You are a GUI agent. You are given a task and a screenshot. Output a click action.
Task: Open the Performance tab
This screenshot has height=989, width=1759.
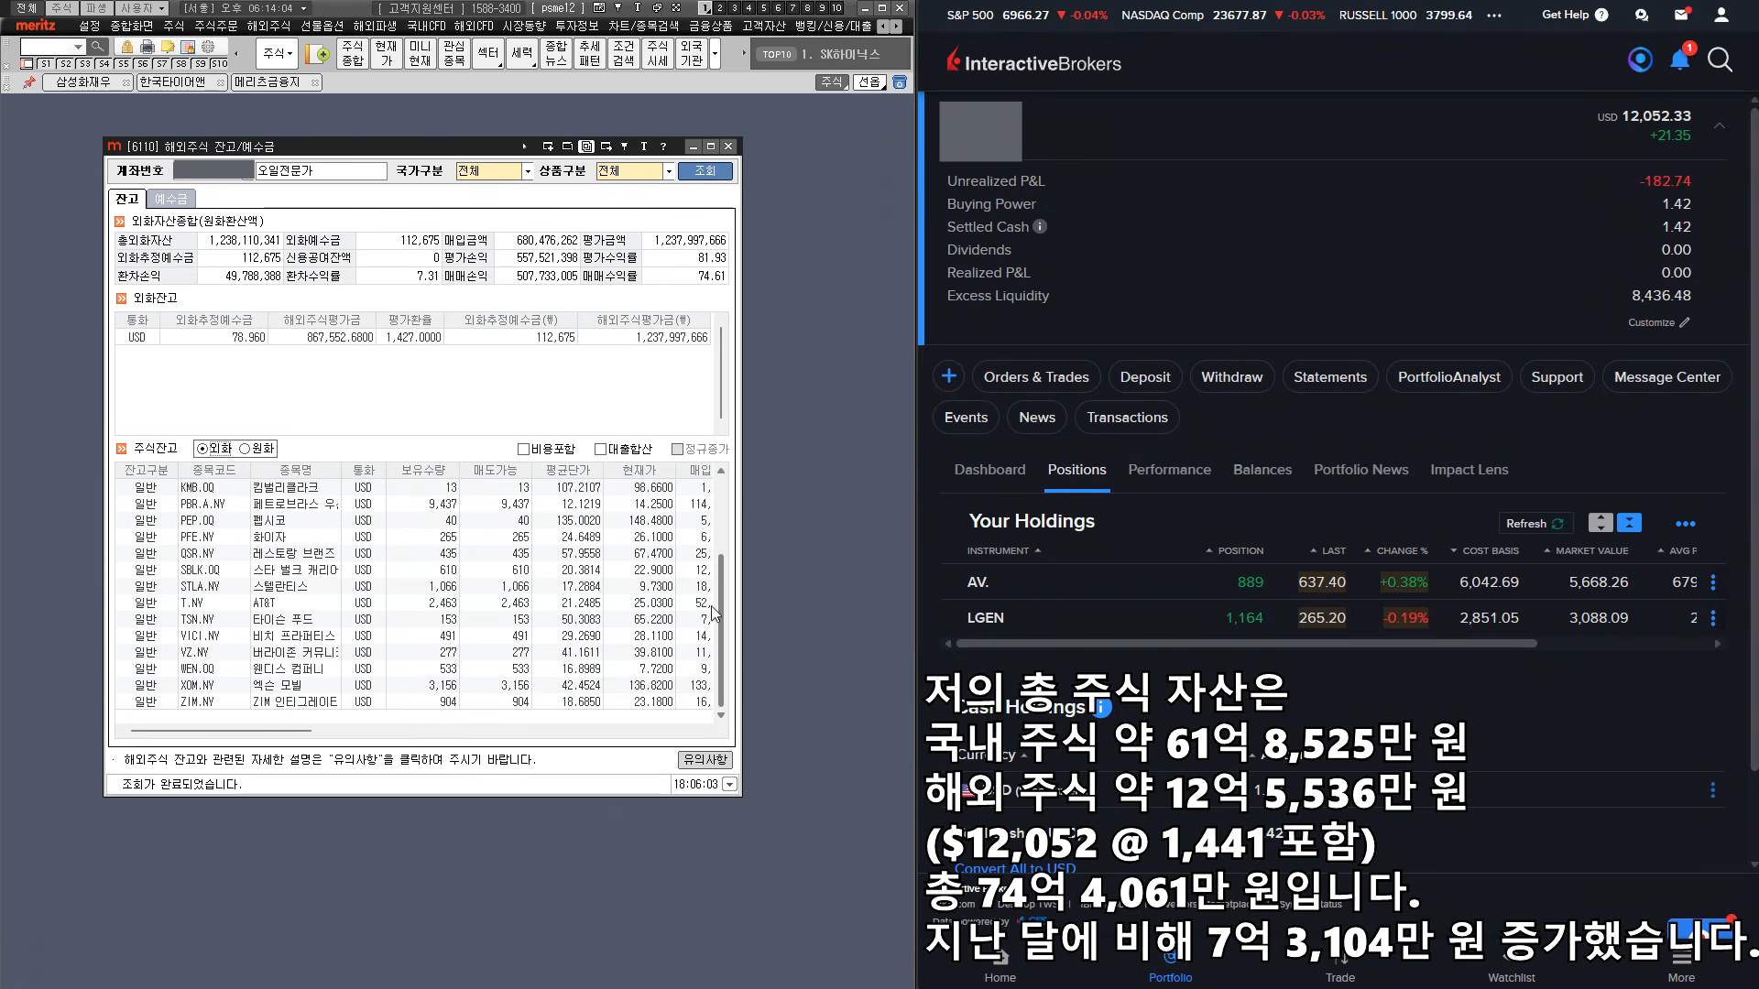tap(1169, 470)
